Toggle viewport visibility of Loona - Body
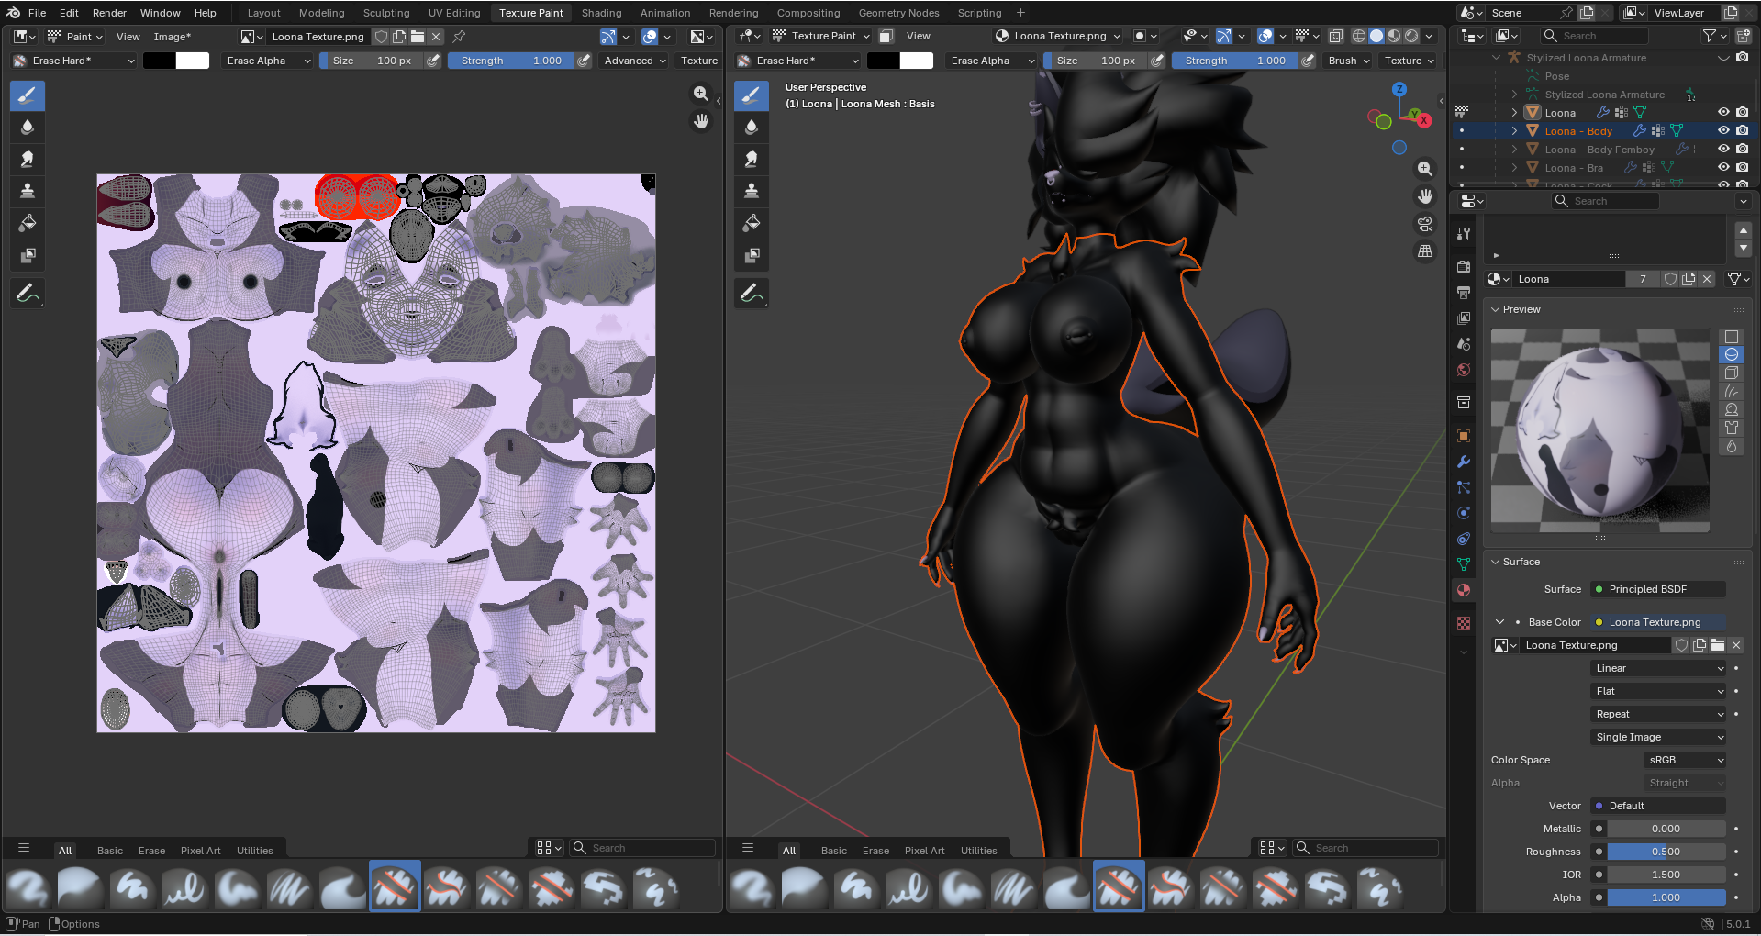The image size is (1761, 936). [x=1723, y=131]
